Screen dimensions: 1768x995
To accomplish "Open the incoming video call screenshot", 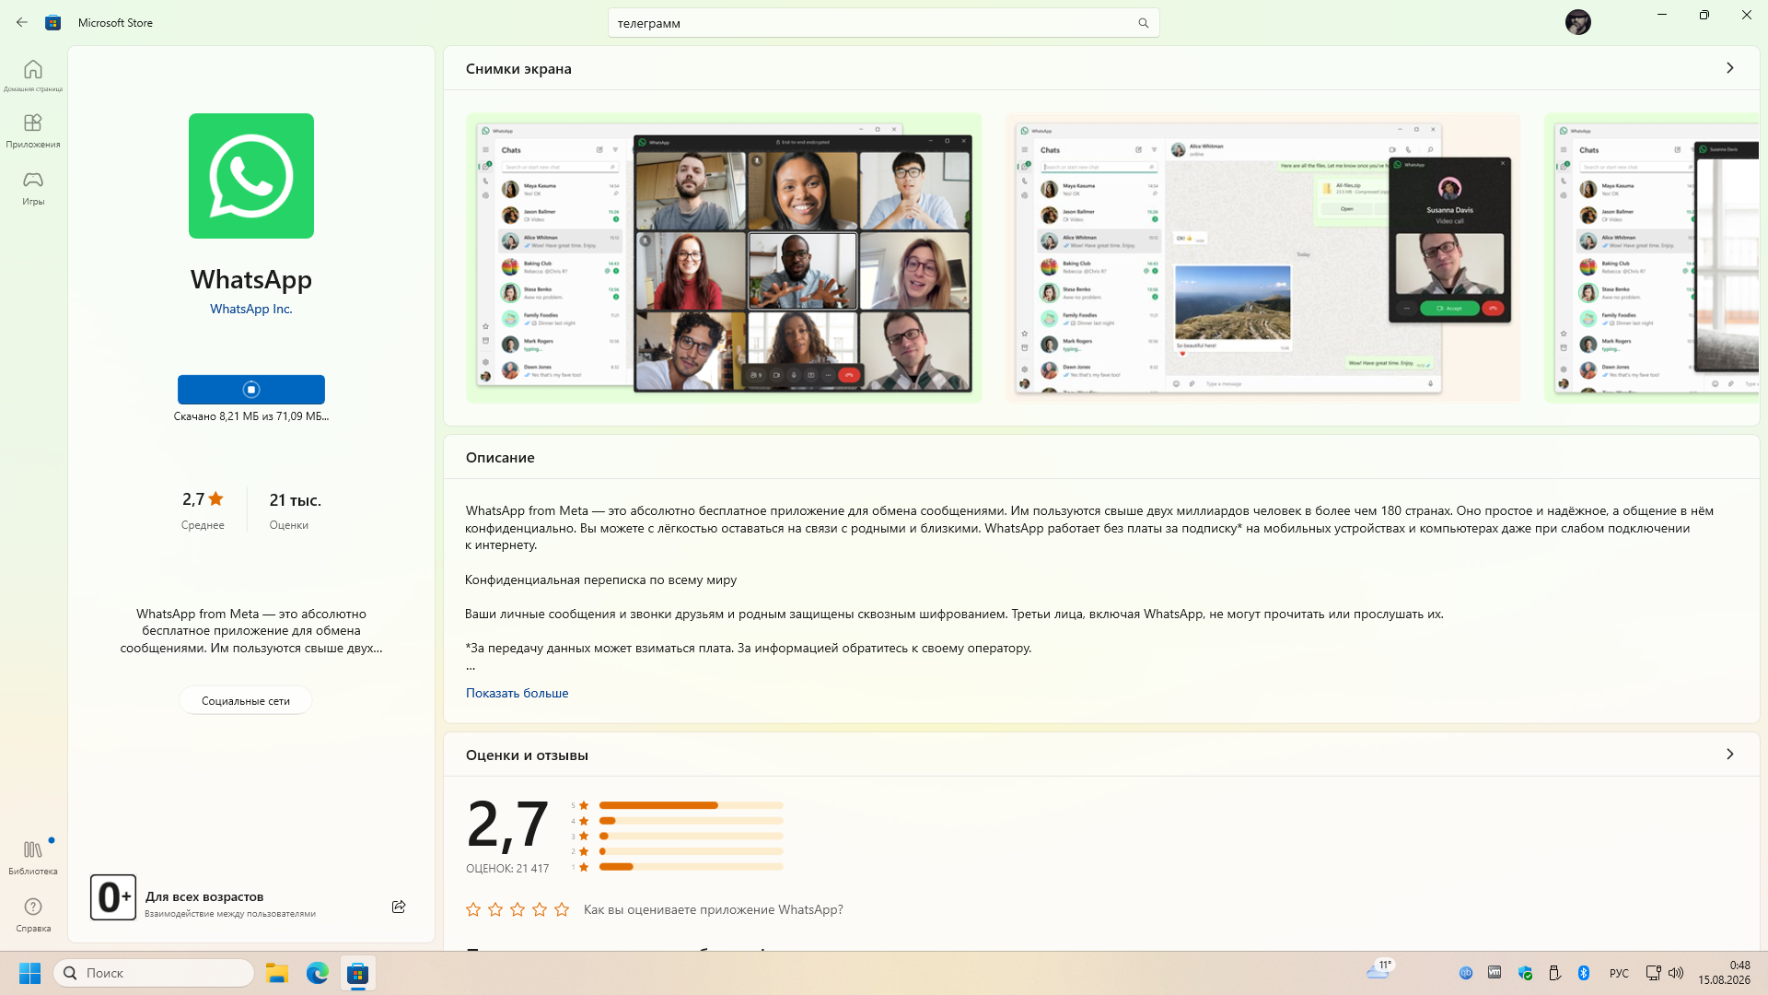I will tap(1262, 258).
